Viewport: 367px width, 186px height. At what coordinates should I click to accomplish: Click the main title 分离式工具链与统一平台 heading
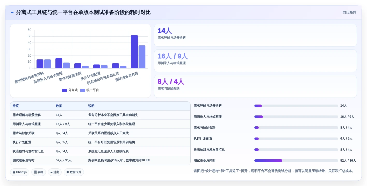[83, 12]
